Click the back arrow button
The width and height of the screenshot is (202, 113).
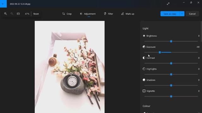point(3,4)
